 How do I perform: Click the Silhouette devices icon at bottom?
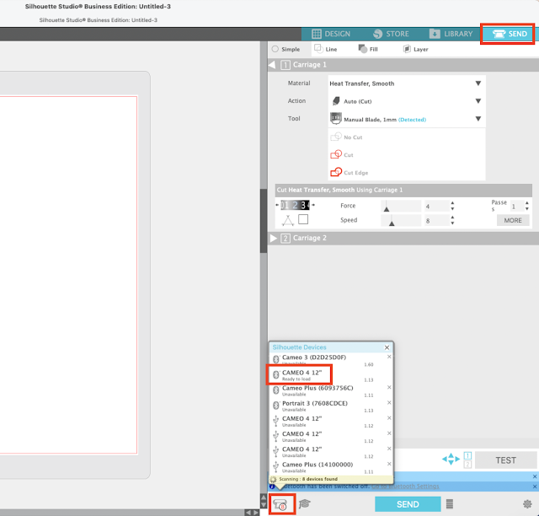282,504
